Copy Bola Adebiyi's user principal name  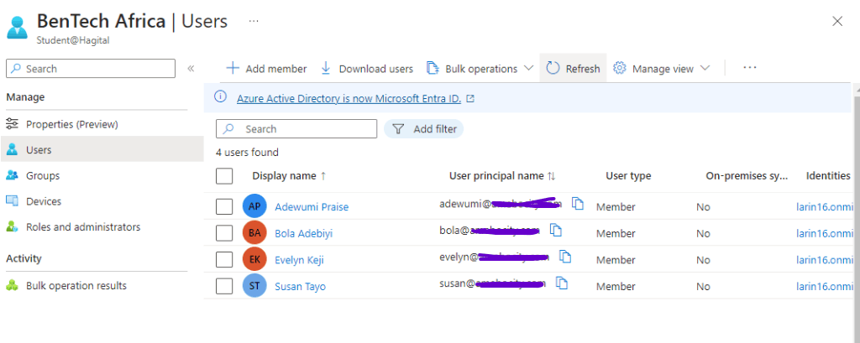555,231
